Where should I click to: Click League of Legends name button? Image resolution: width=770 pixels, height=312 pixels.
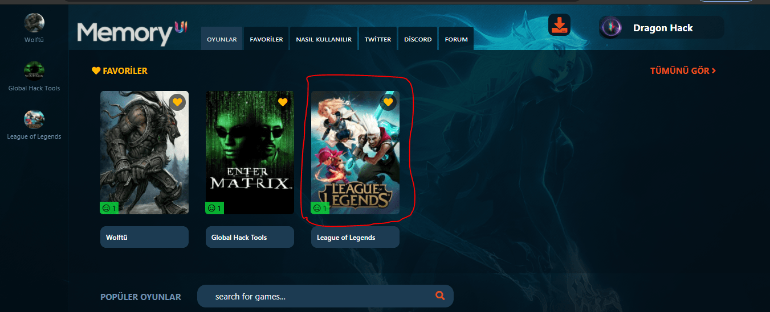tap(355, 237)
